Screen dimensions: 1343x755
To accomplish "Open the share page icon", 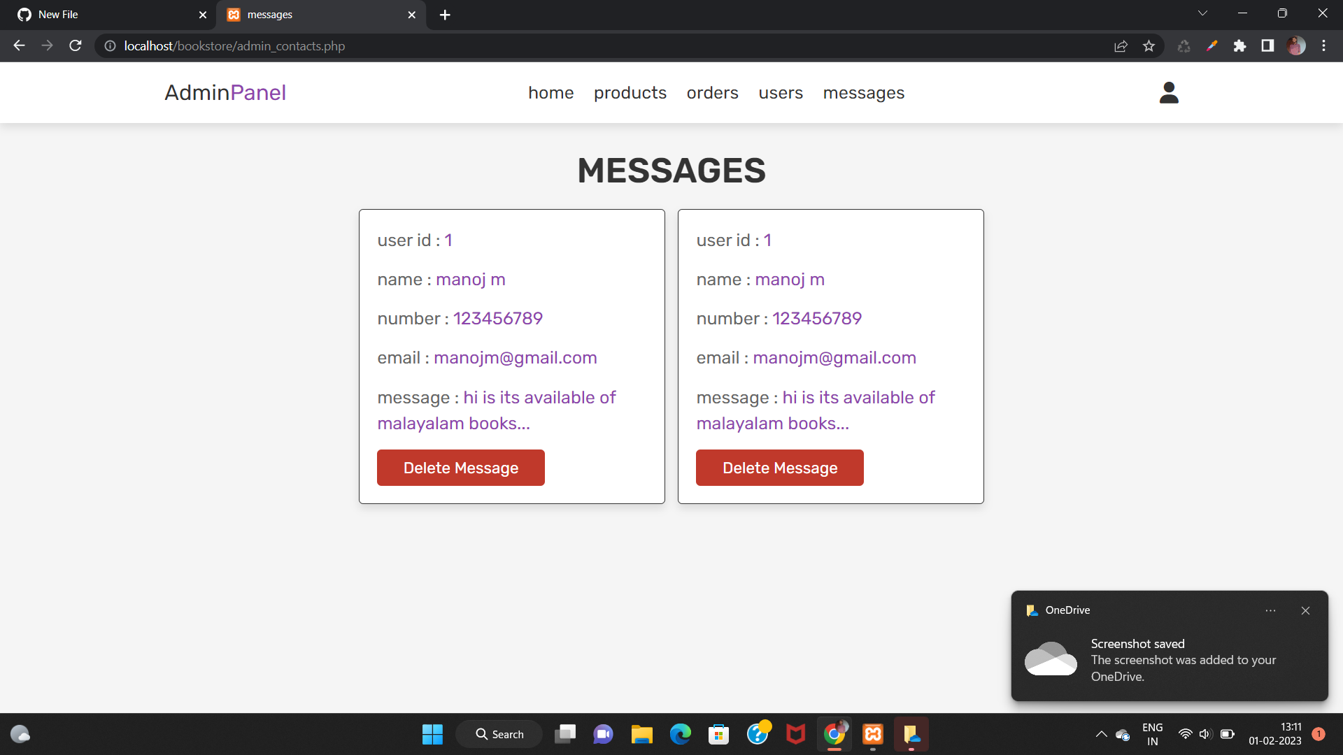I will [x=1121, y=46].
